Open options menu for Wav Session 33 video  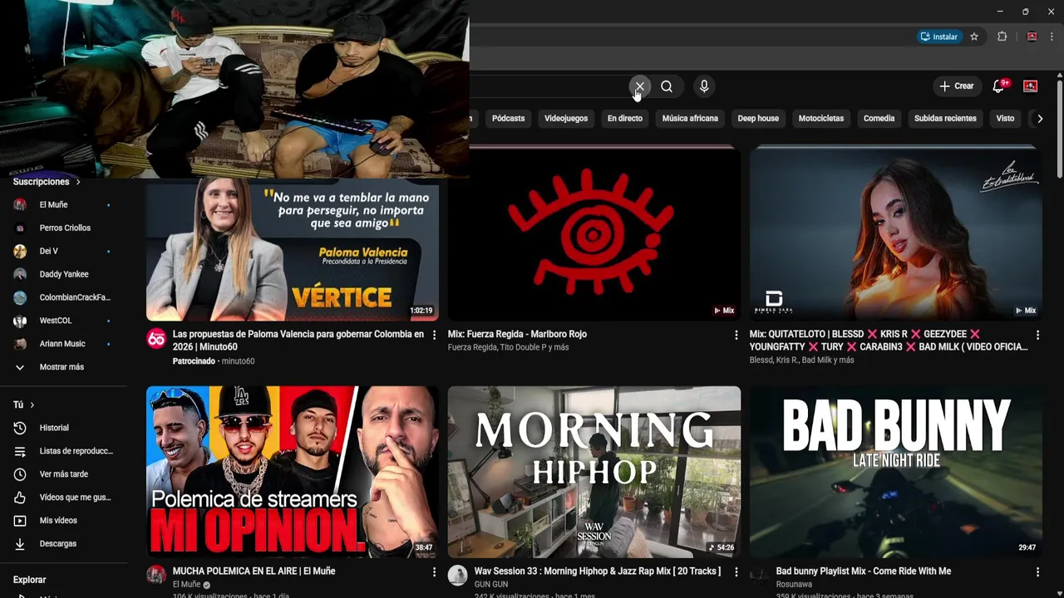pyautogui.click(x=736, y=572)
